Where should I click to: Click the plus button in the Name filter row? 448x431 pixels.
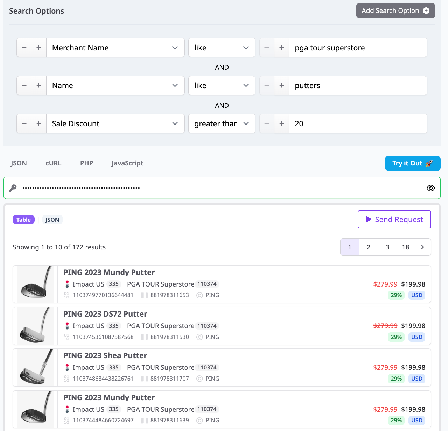pos(39,86)
